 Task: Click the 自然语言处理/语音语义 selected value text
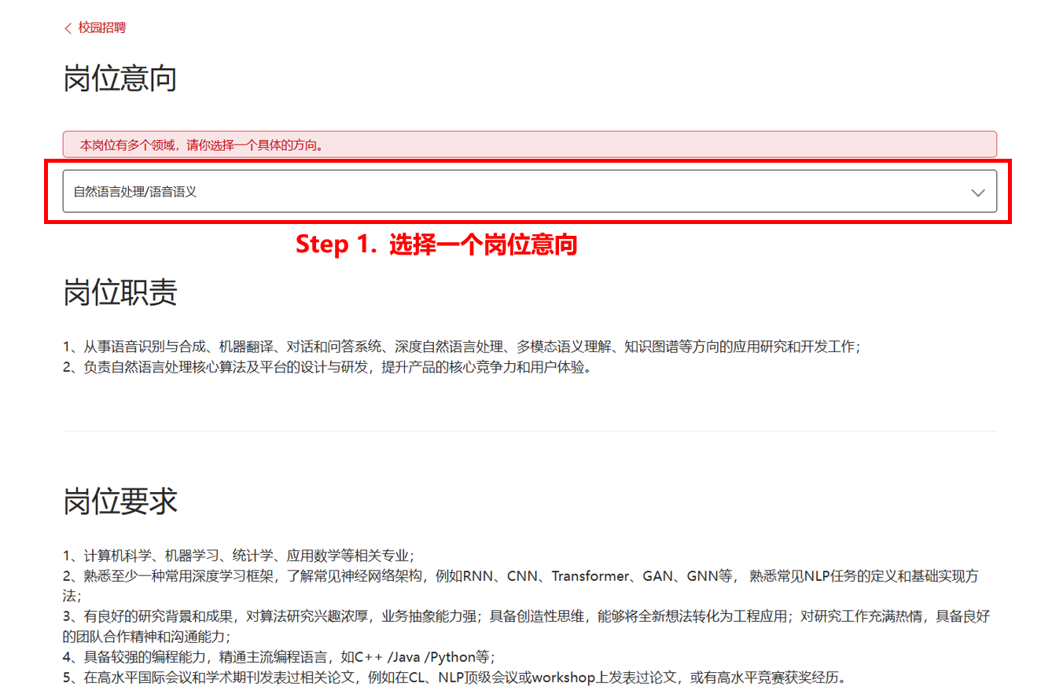(x=135, y=192)
